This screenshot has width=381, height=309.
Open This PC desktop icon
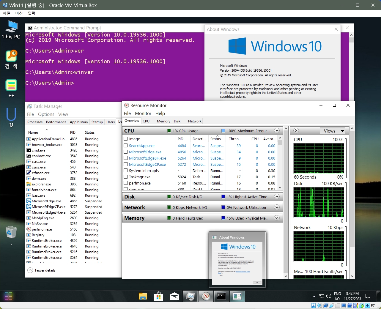pyautogui.click(x=11, y=30)
